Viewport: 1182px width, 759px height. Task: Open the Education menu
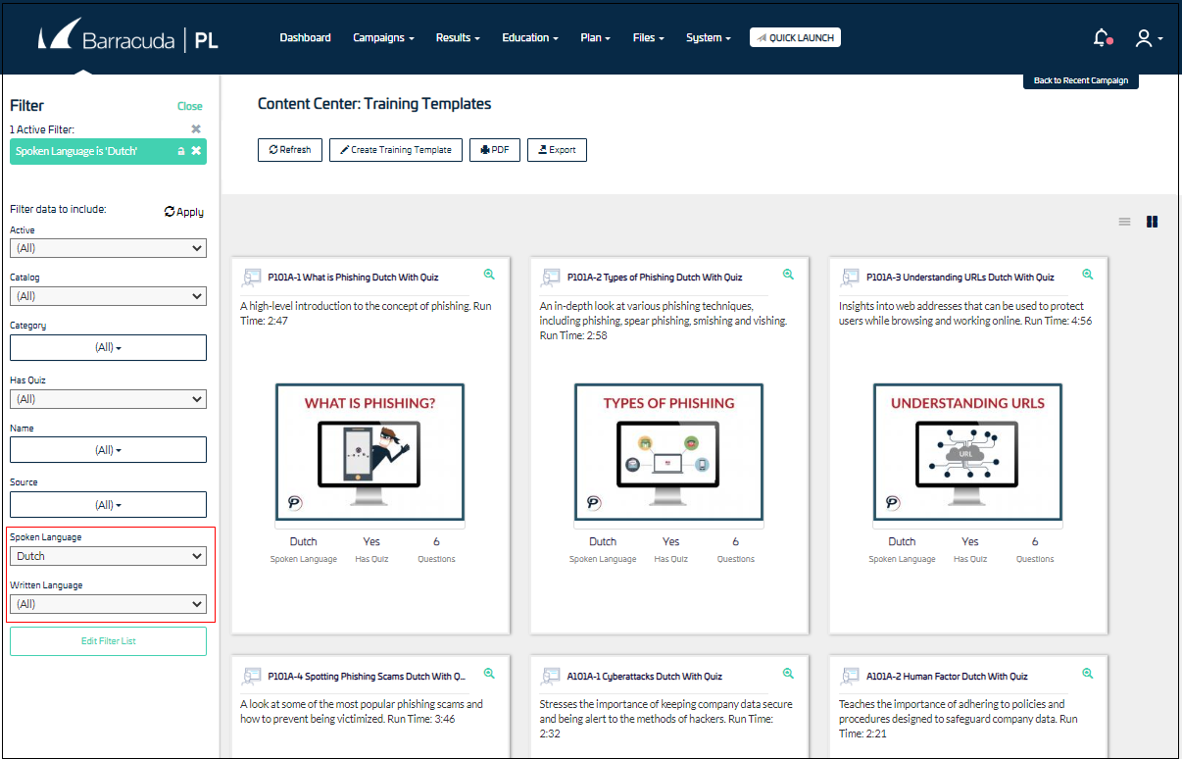(530, 38)
